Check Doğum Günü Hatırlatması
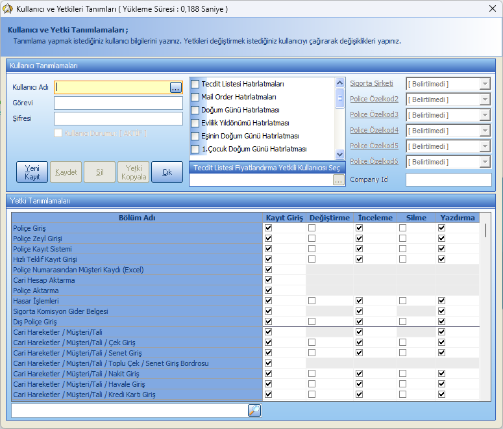 [x=195, y=110]
